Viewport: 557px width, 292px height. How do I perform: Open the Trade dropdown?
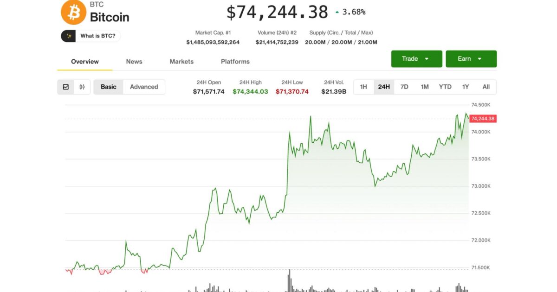pyautogui.click(x=416, y=58)
